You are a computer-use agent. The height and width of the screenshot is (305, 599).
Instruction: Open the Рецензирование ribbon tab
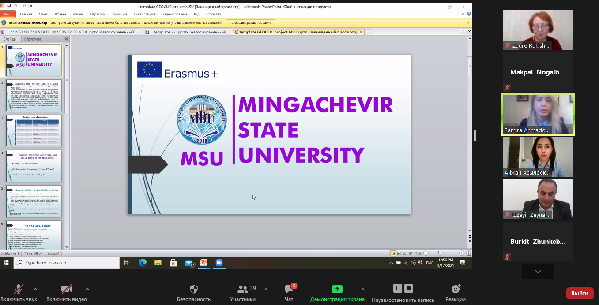(x=175, y=14)
